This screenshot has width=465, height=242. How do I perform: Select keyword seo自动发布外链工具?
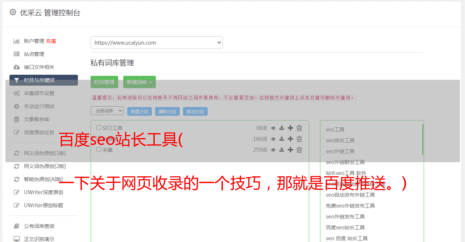click(350, 195)
